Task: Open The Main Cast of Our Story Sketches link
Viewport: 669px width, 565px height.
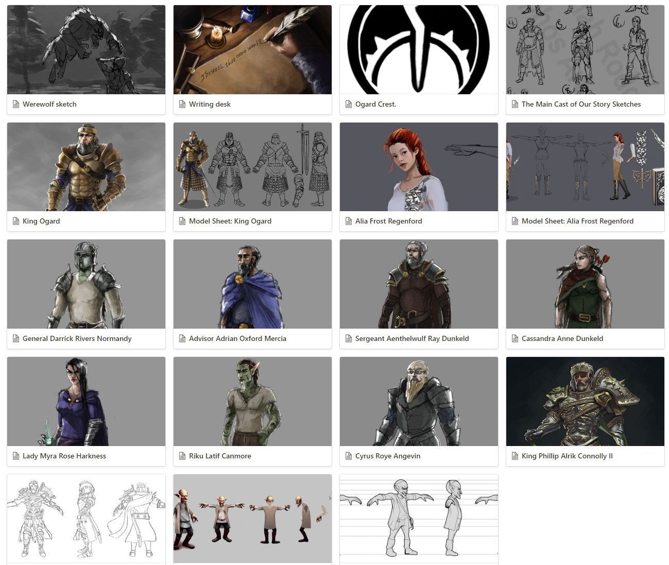Action: (x=581, y=104)
